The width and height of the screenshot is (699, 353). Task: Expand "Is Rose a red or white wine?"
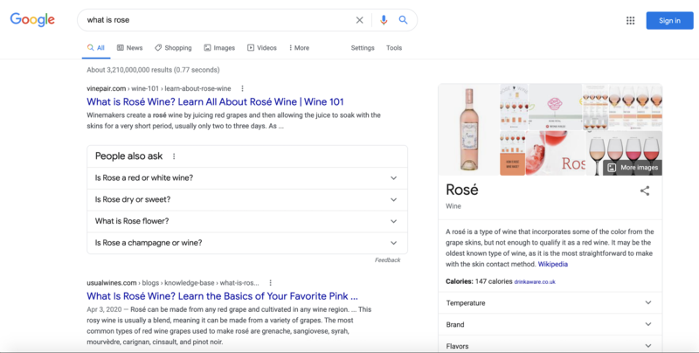coord(393,178)
